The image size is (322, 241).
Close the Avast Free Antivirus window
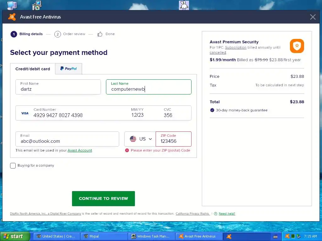point(313,17)
